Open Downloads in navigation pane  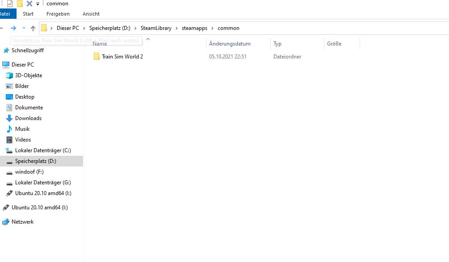point(28,118)
